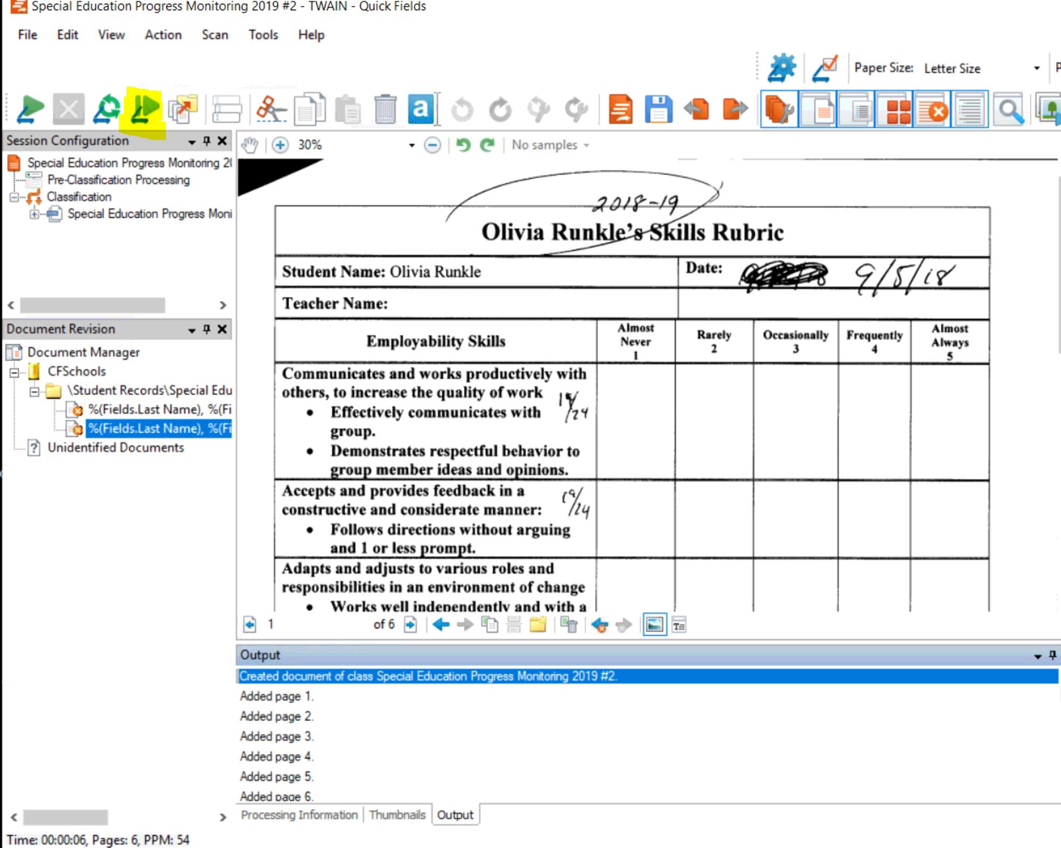Click the save document icon
This screenshot has height=848, width=1061.
click(x=659, y=107)
